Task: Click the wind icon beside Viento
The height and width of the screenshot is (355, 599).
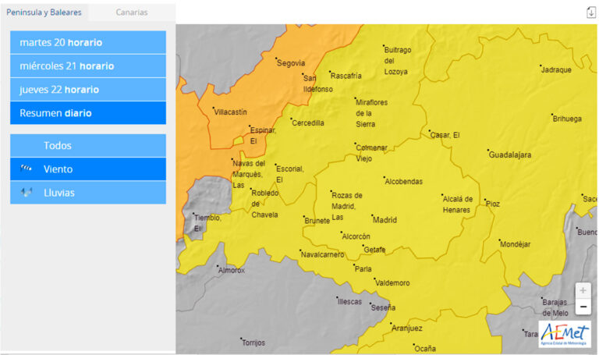Action: [x=26, y=169]
